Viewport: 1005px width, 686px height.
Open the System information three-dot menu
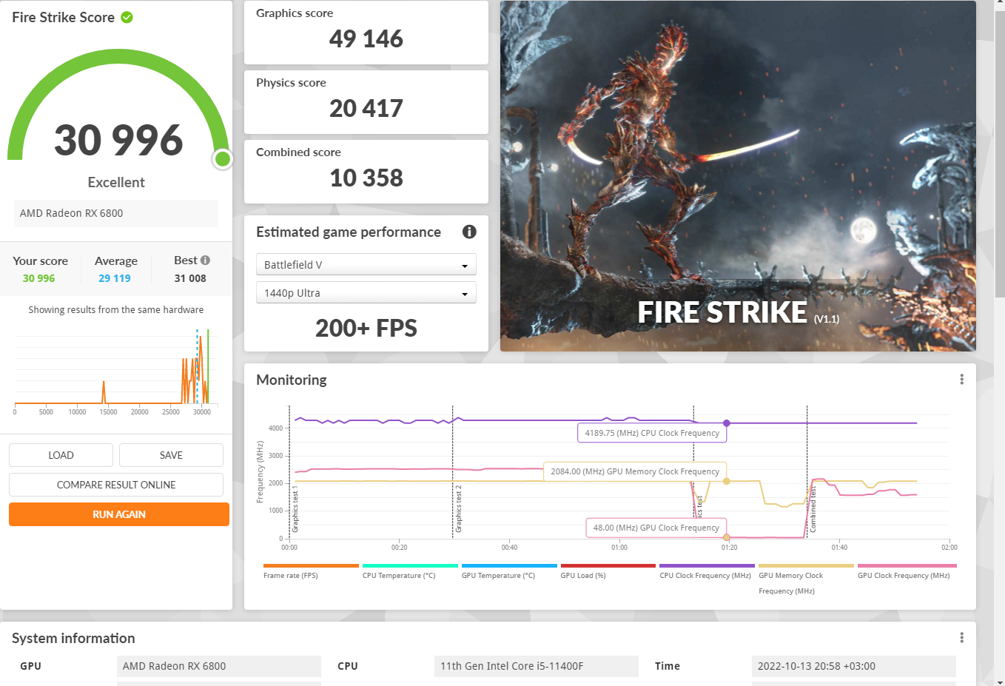(961, 638)
